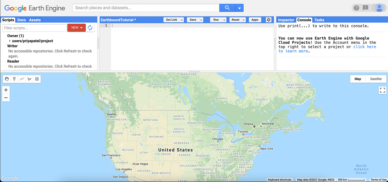This screenshot has width=388, height=182.
Task: Expand the users/priyapatel/project repository
Action: click(x=10, y=41)
